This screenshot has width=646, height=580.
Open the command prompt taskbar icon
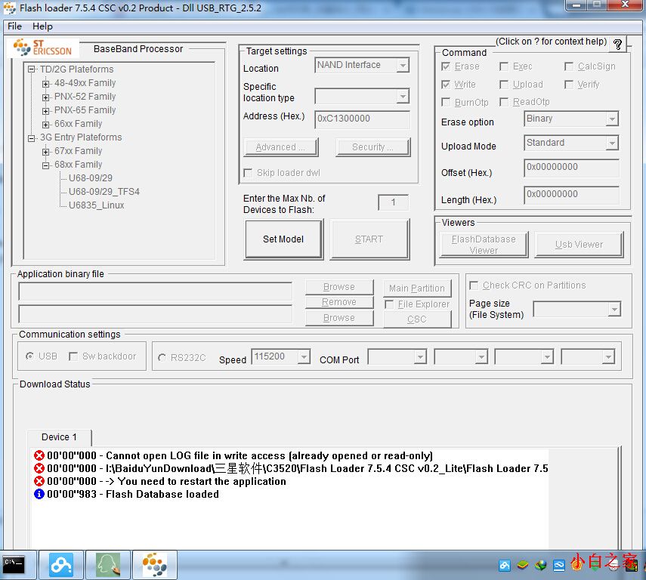tap(14, 564)
